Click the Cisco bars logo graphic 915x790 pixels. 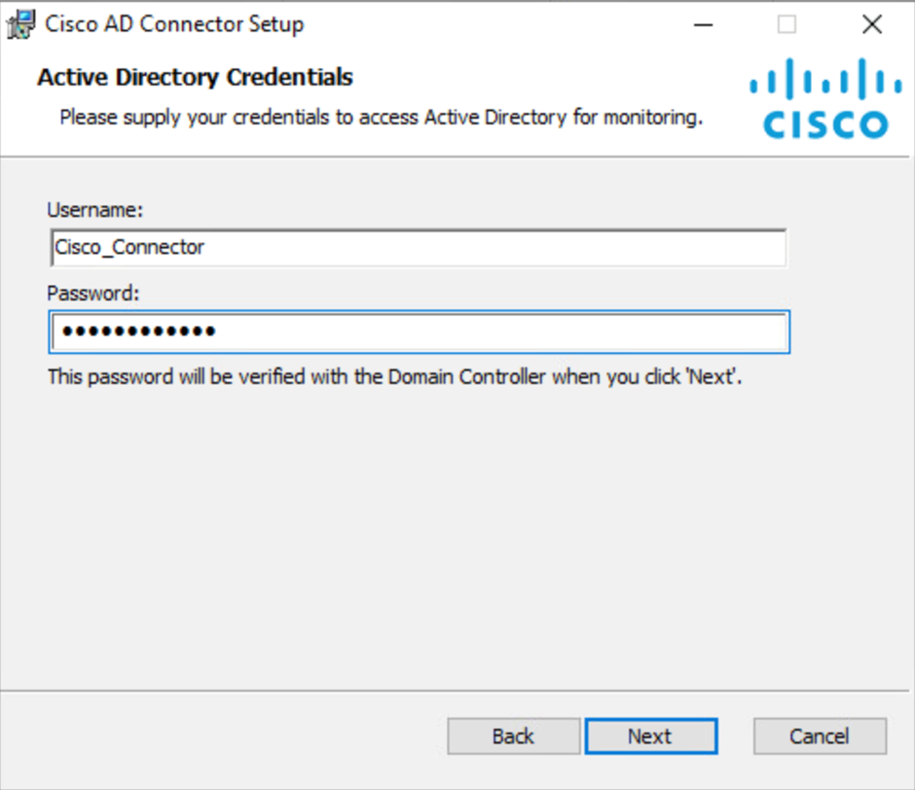825,78
